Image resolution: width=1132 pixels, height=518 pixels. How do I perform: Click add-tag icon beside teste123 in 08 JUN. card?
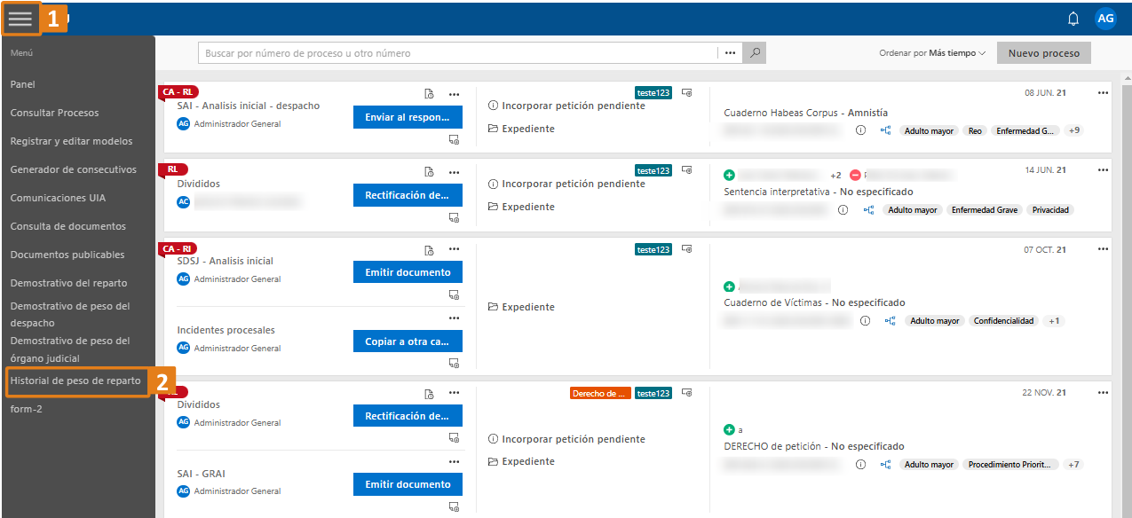point(686,92)
